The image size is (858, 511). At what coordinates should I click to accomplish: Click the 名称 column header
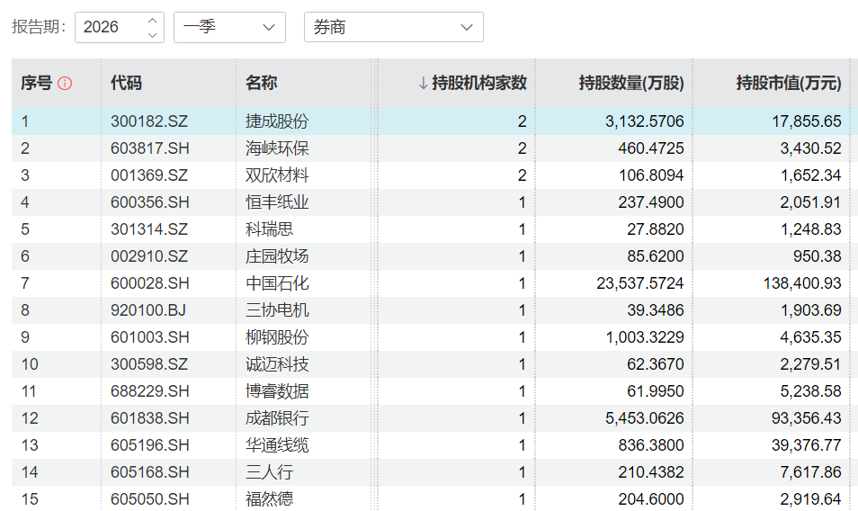[261, 83]
